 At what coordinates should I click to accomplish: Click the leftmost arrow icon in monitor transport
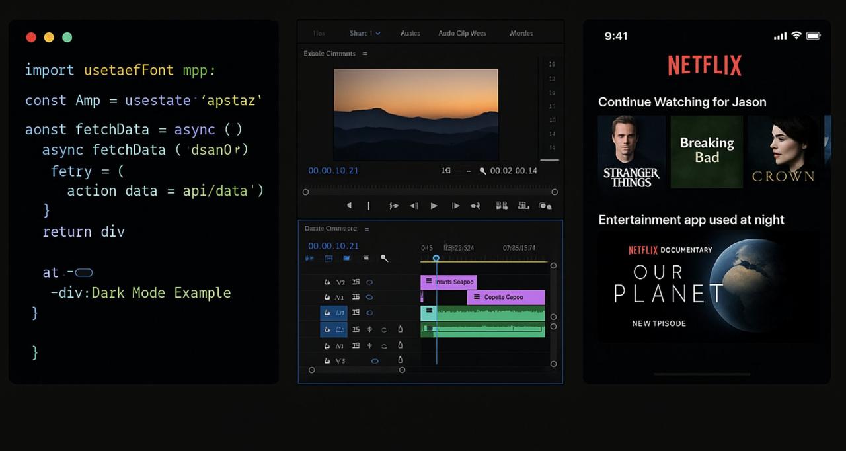pyautogui.click(x=350, y=206)
